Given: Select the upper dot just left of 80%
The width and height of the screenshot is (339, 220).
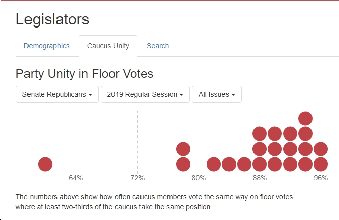Looking at the screenshot, I should tap(183, 149).
